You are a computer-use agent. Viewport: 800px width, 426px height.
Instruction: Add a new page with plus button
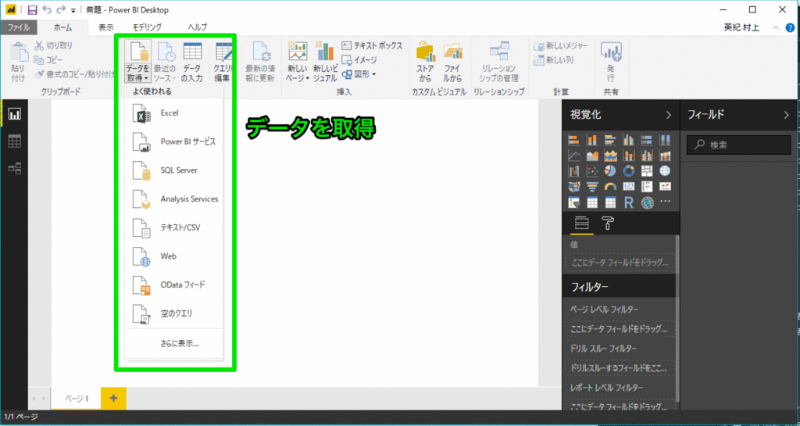[x=114, y=398]
